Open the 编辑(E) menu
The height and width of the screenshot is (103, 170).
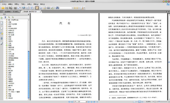(x=10, y=4)
